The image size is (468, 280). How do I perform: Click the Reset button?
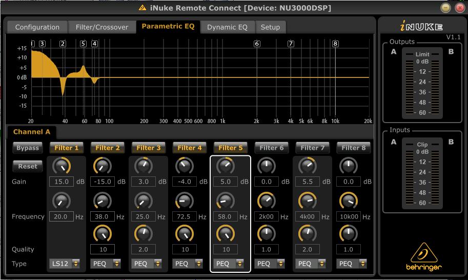[28, 166]
